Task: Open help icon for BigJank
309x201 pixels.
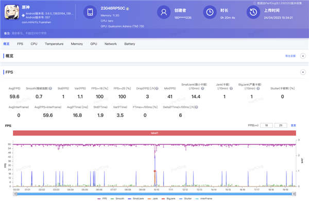Action: pos(258,88)
